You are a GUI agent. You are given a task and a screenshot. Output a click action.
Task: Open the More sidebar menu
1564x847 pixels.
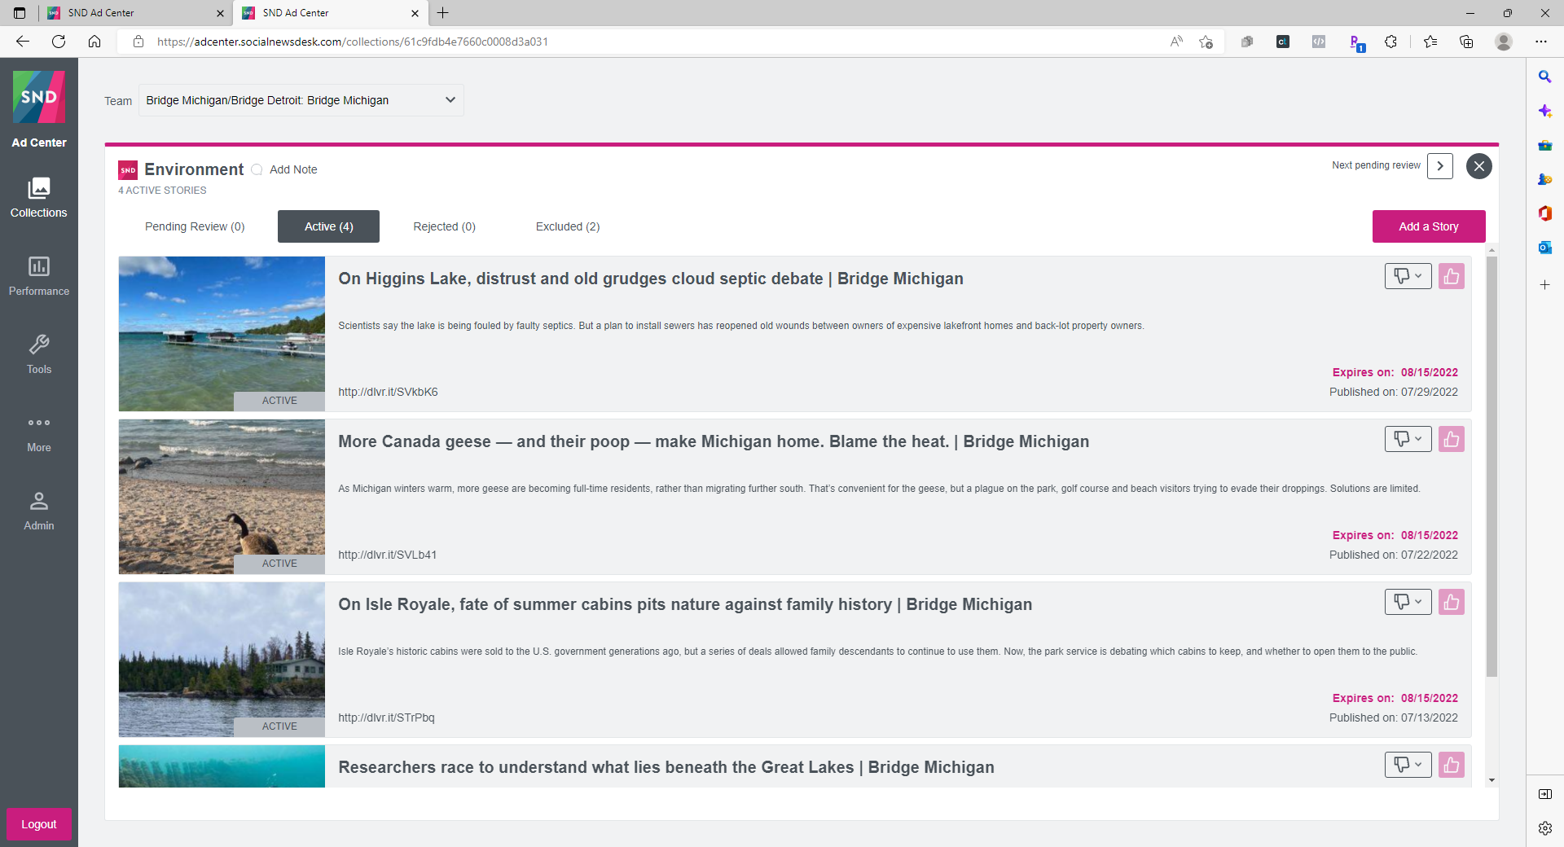tap(38, 433)
